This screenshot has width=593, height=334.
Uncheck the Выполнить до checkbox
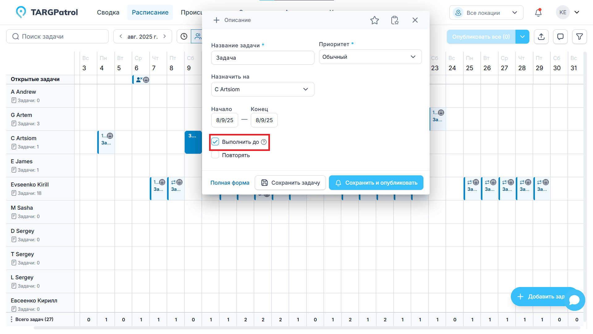click(215, 142)
